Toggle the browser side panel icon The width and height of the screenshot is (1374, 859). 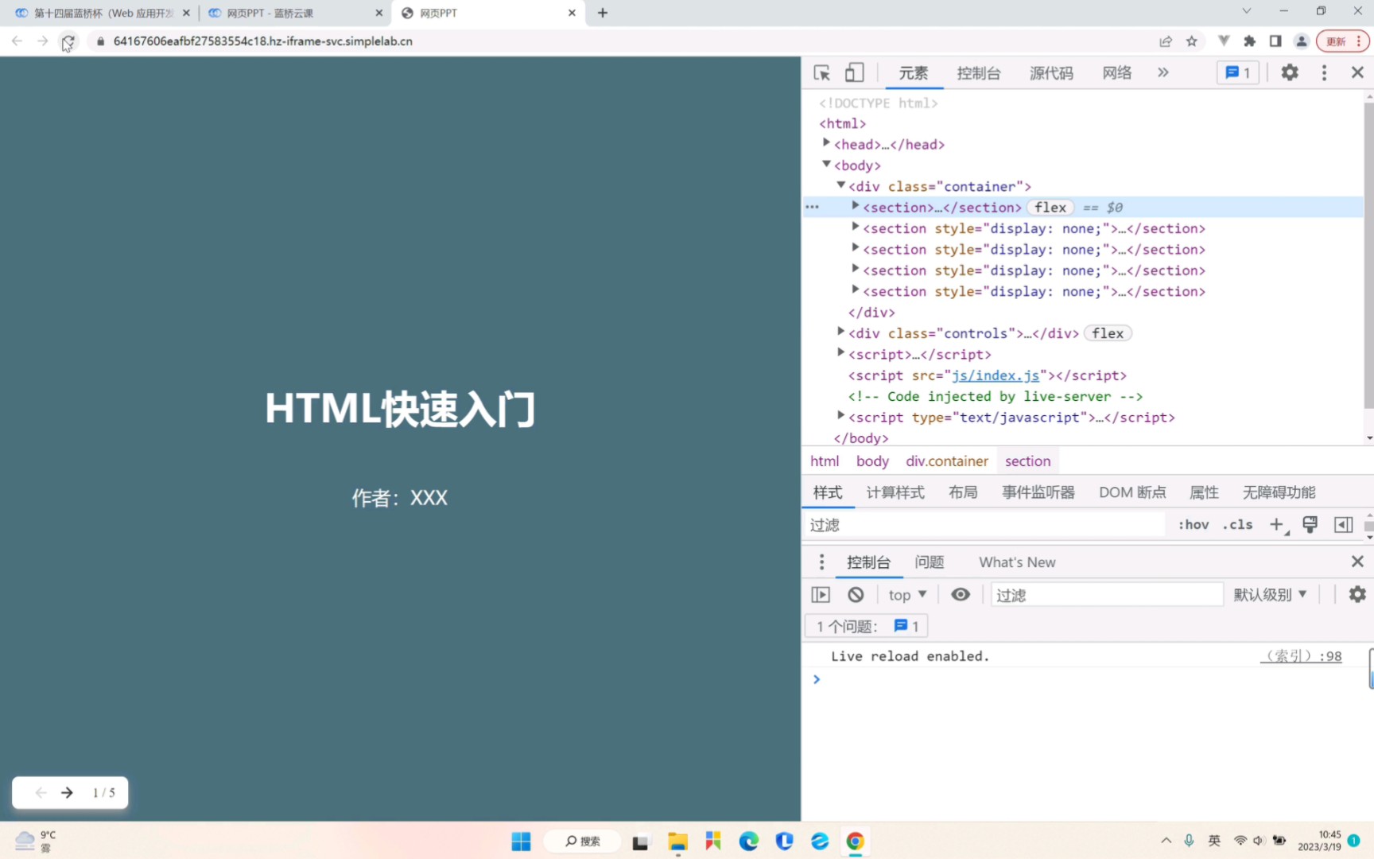tap(1275, 41)
